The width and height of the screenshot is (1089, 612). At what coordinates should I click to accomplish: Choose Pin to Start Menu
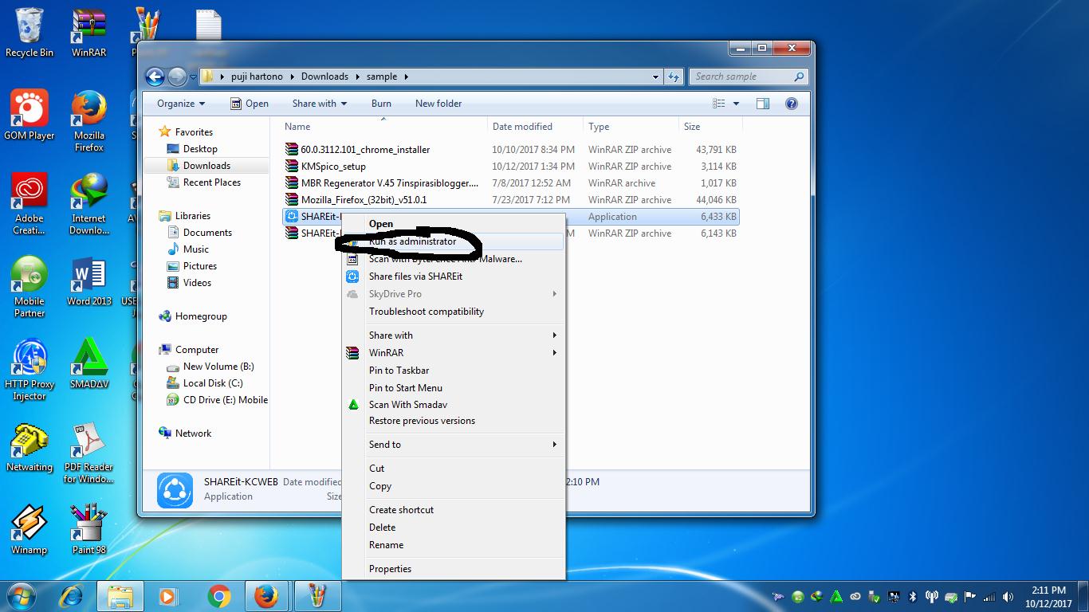pyautogui.click(x=453, y=388)
